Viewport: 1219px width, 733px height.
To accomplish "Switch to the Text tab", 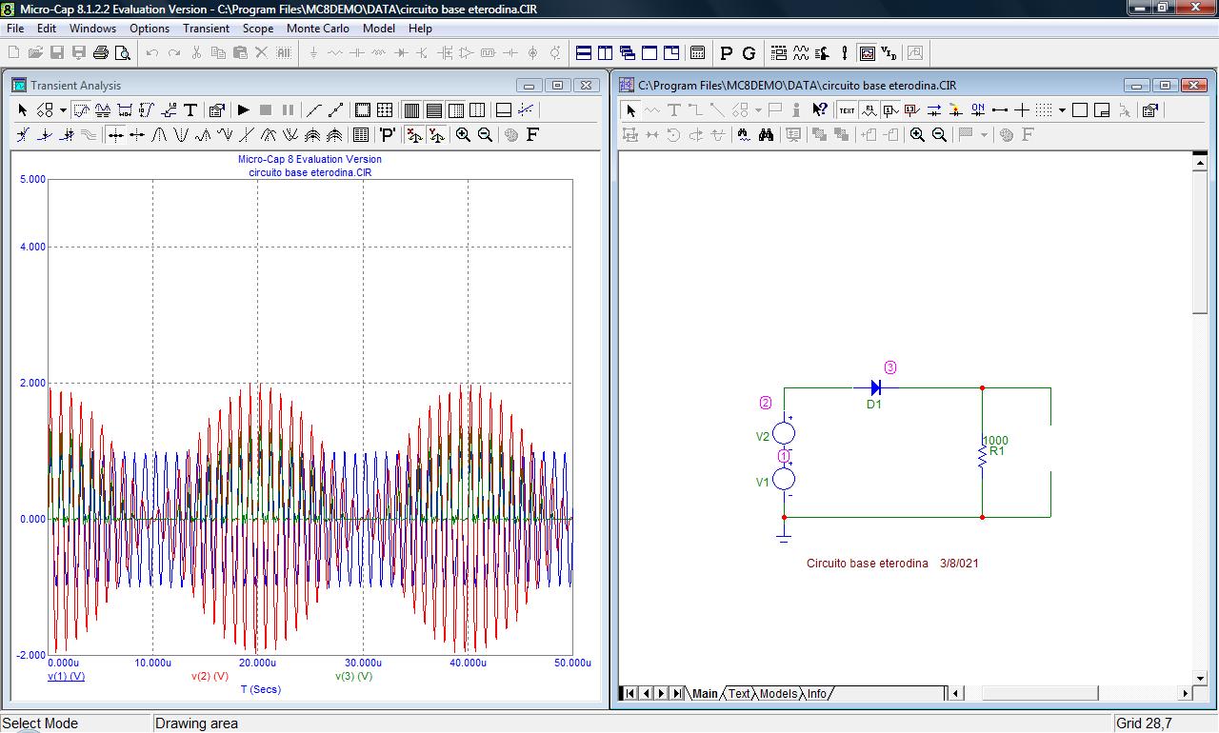I will 739,694.
